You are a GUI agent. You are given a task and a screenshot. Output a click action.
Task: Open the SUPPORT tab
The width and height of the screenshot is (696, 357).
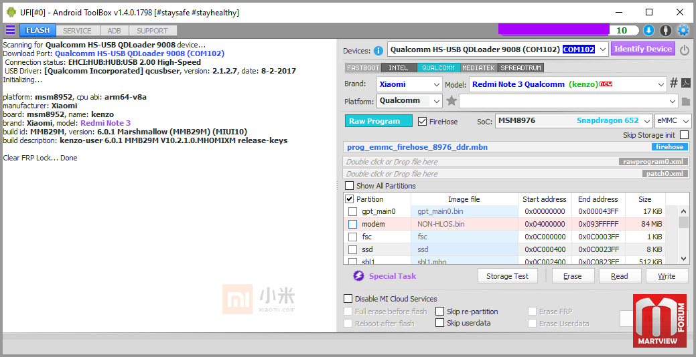click(152, 31)
